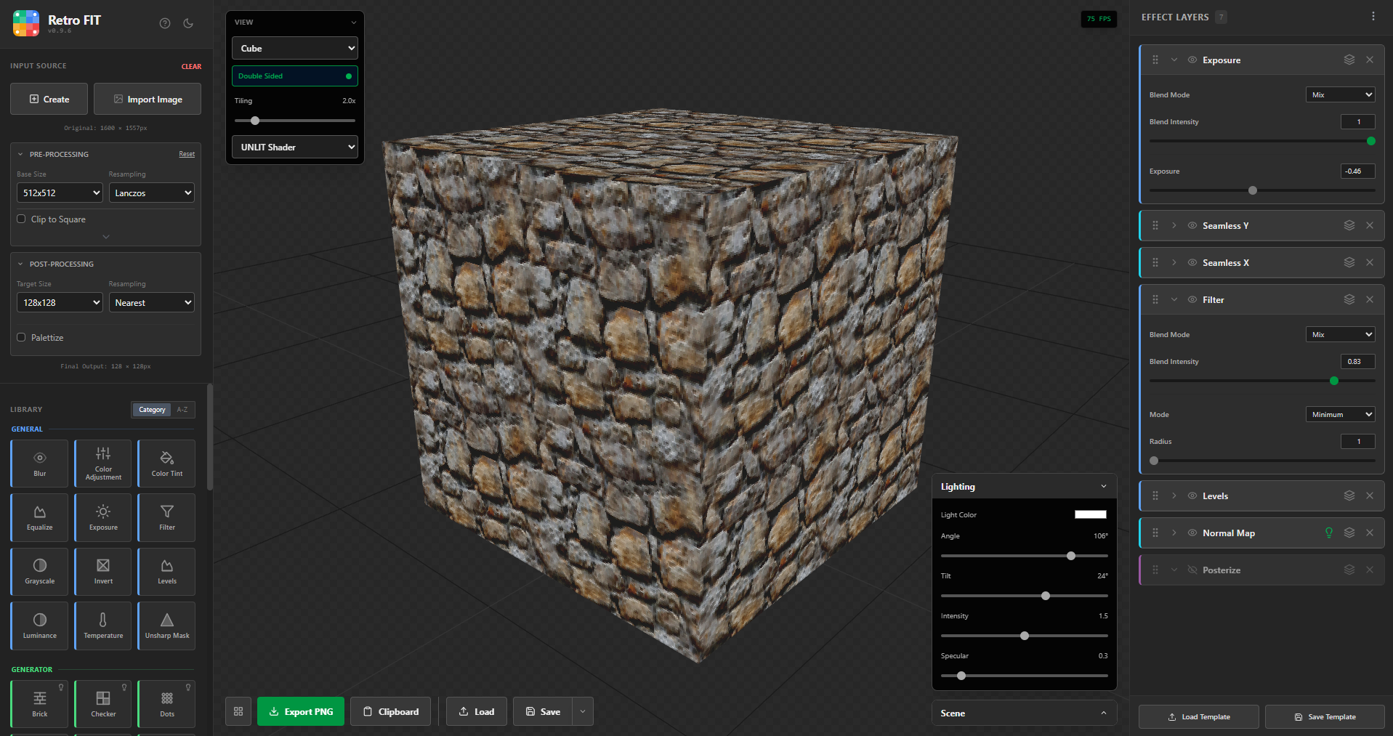Remove the Seamless Y effect layer
Viewport: 1393px width, 736px height.
[1370, 225]
